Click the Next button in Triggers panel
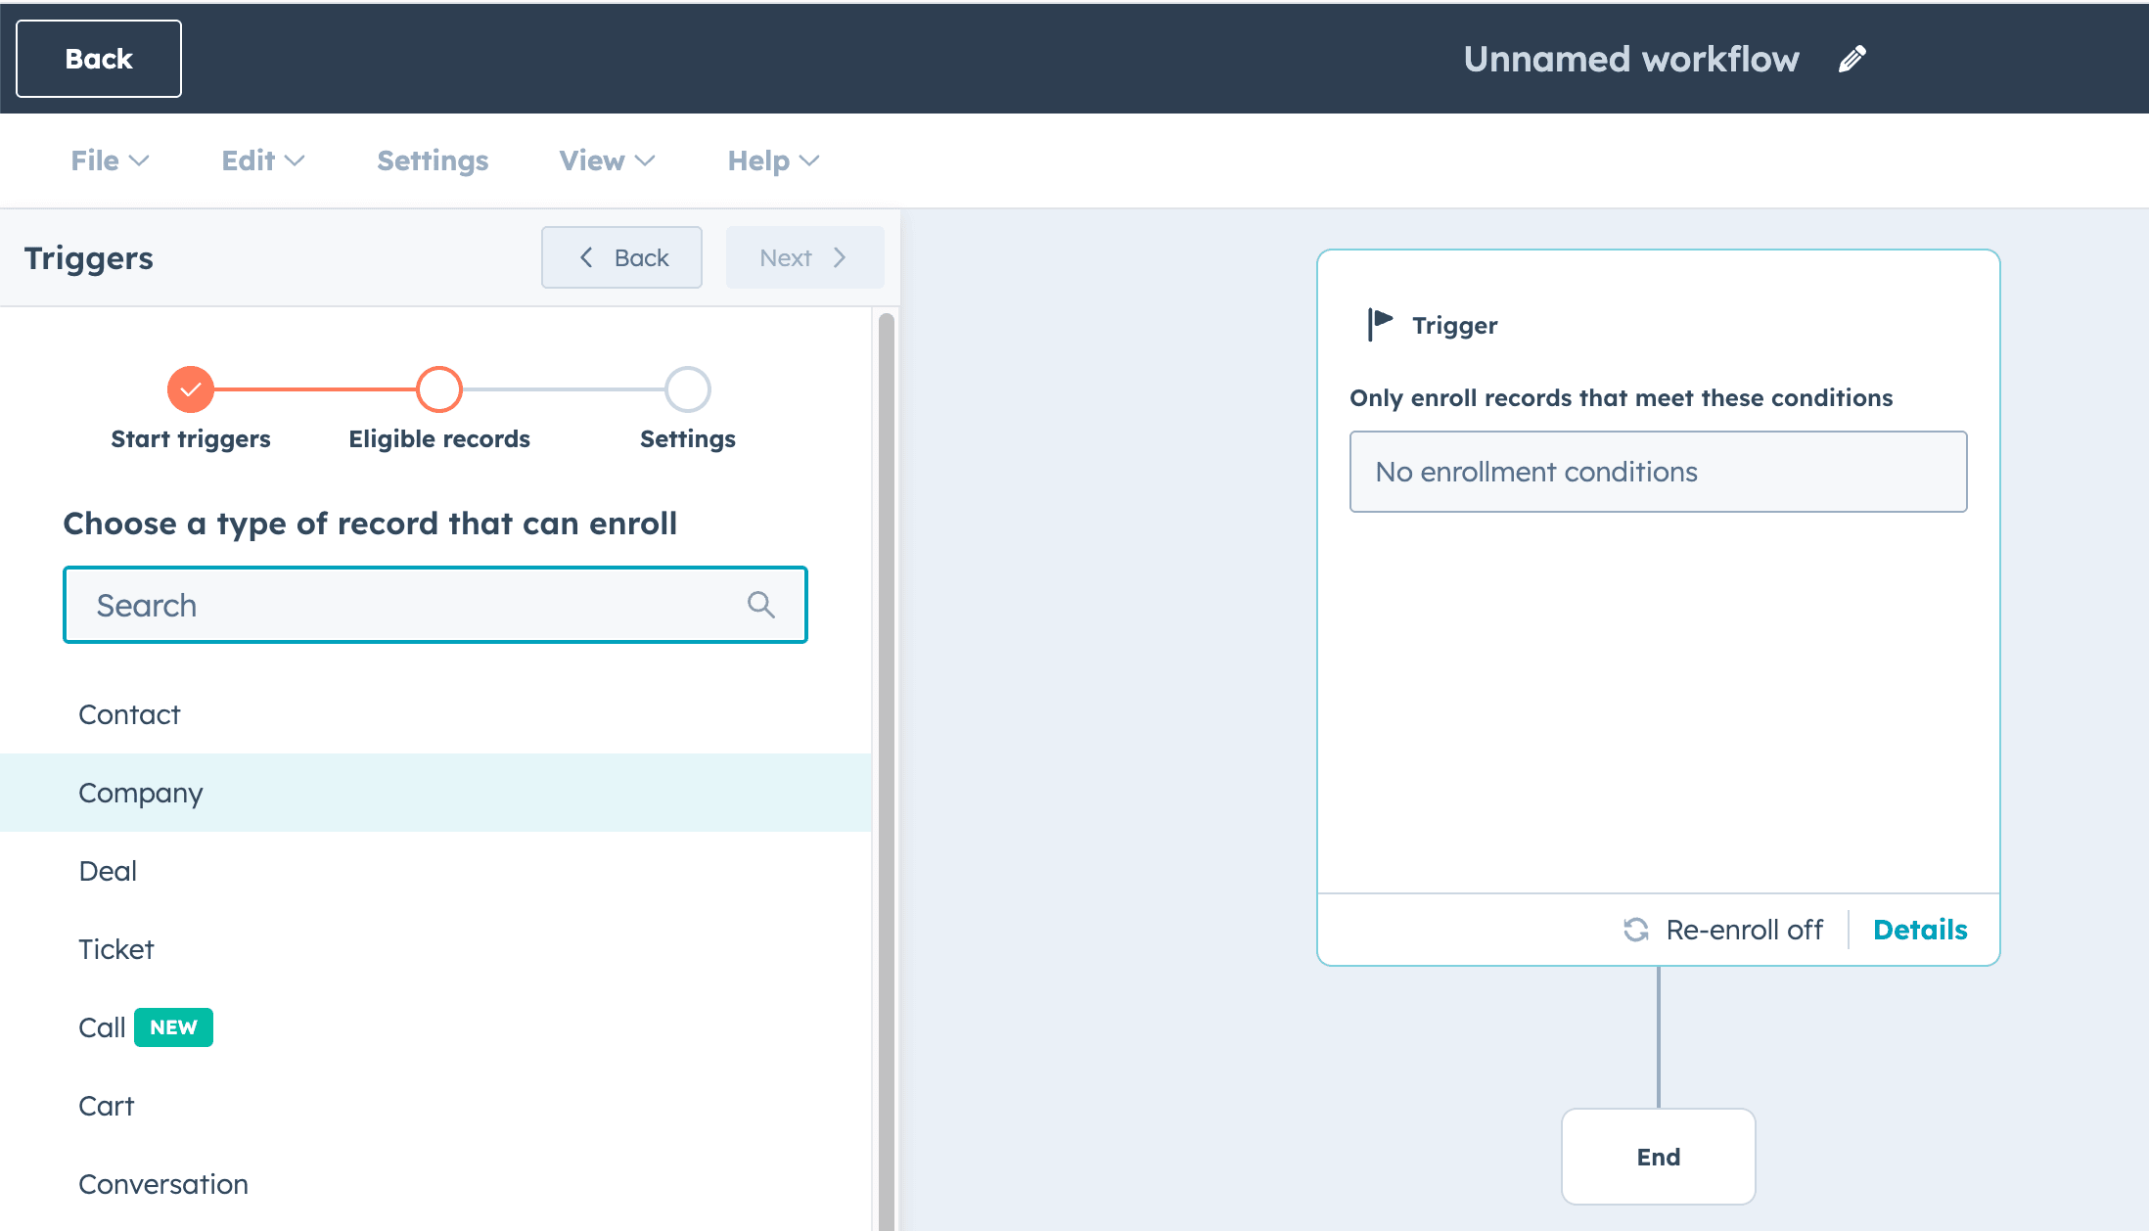Viewport: 2149px width, 1231px height. (x=804, y=257)
